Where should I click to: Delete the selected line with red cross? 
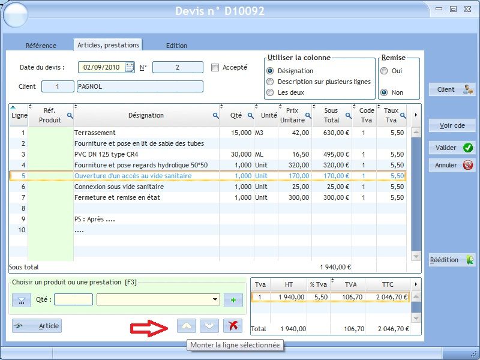point(233,326)
